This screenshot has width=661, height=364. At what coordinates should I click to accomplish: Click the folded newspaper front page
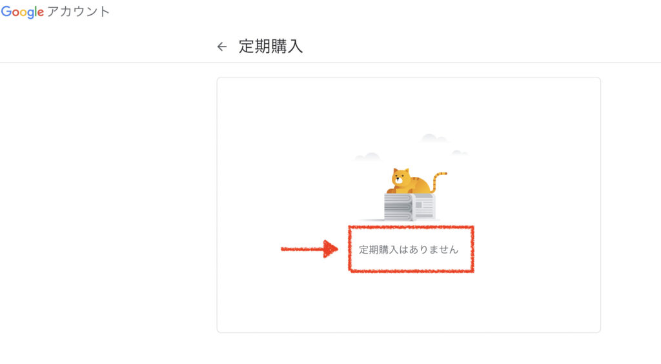[x=423, y=207]
